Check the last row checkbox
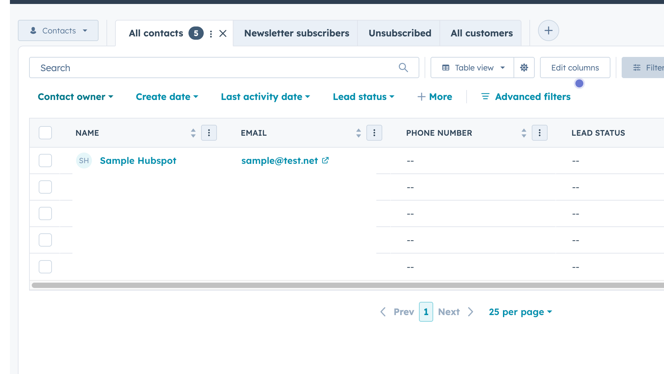Image resolution: width=664 pixels, height=374 pixels. tap(45, 267)
